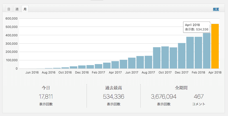228x116 pixels.
Task: Click the 400,000 axis label
Action: click(11, 35)
